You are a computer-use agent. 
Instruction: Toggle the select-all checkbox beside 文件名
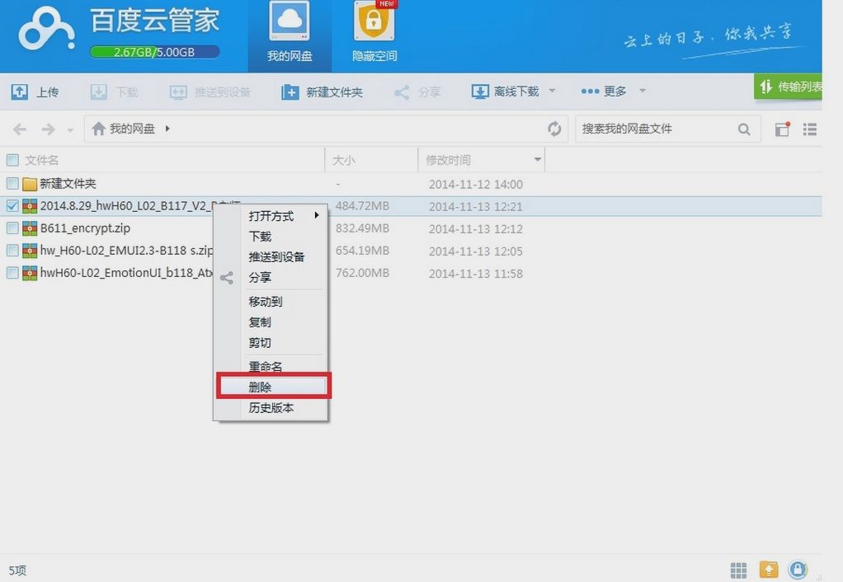[x=12, y=160]
